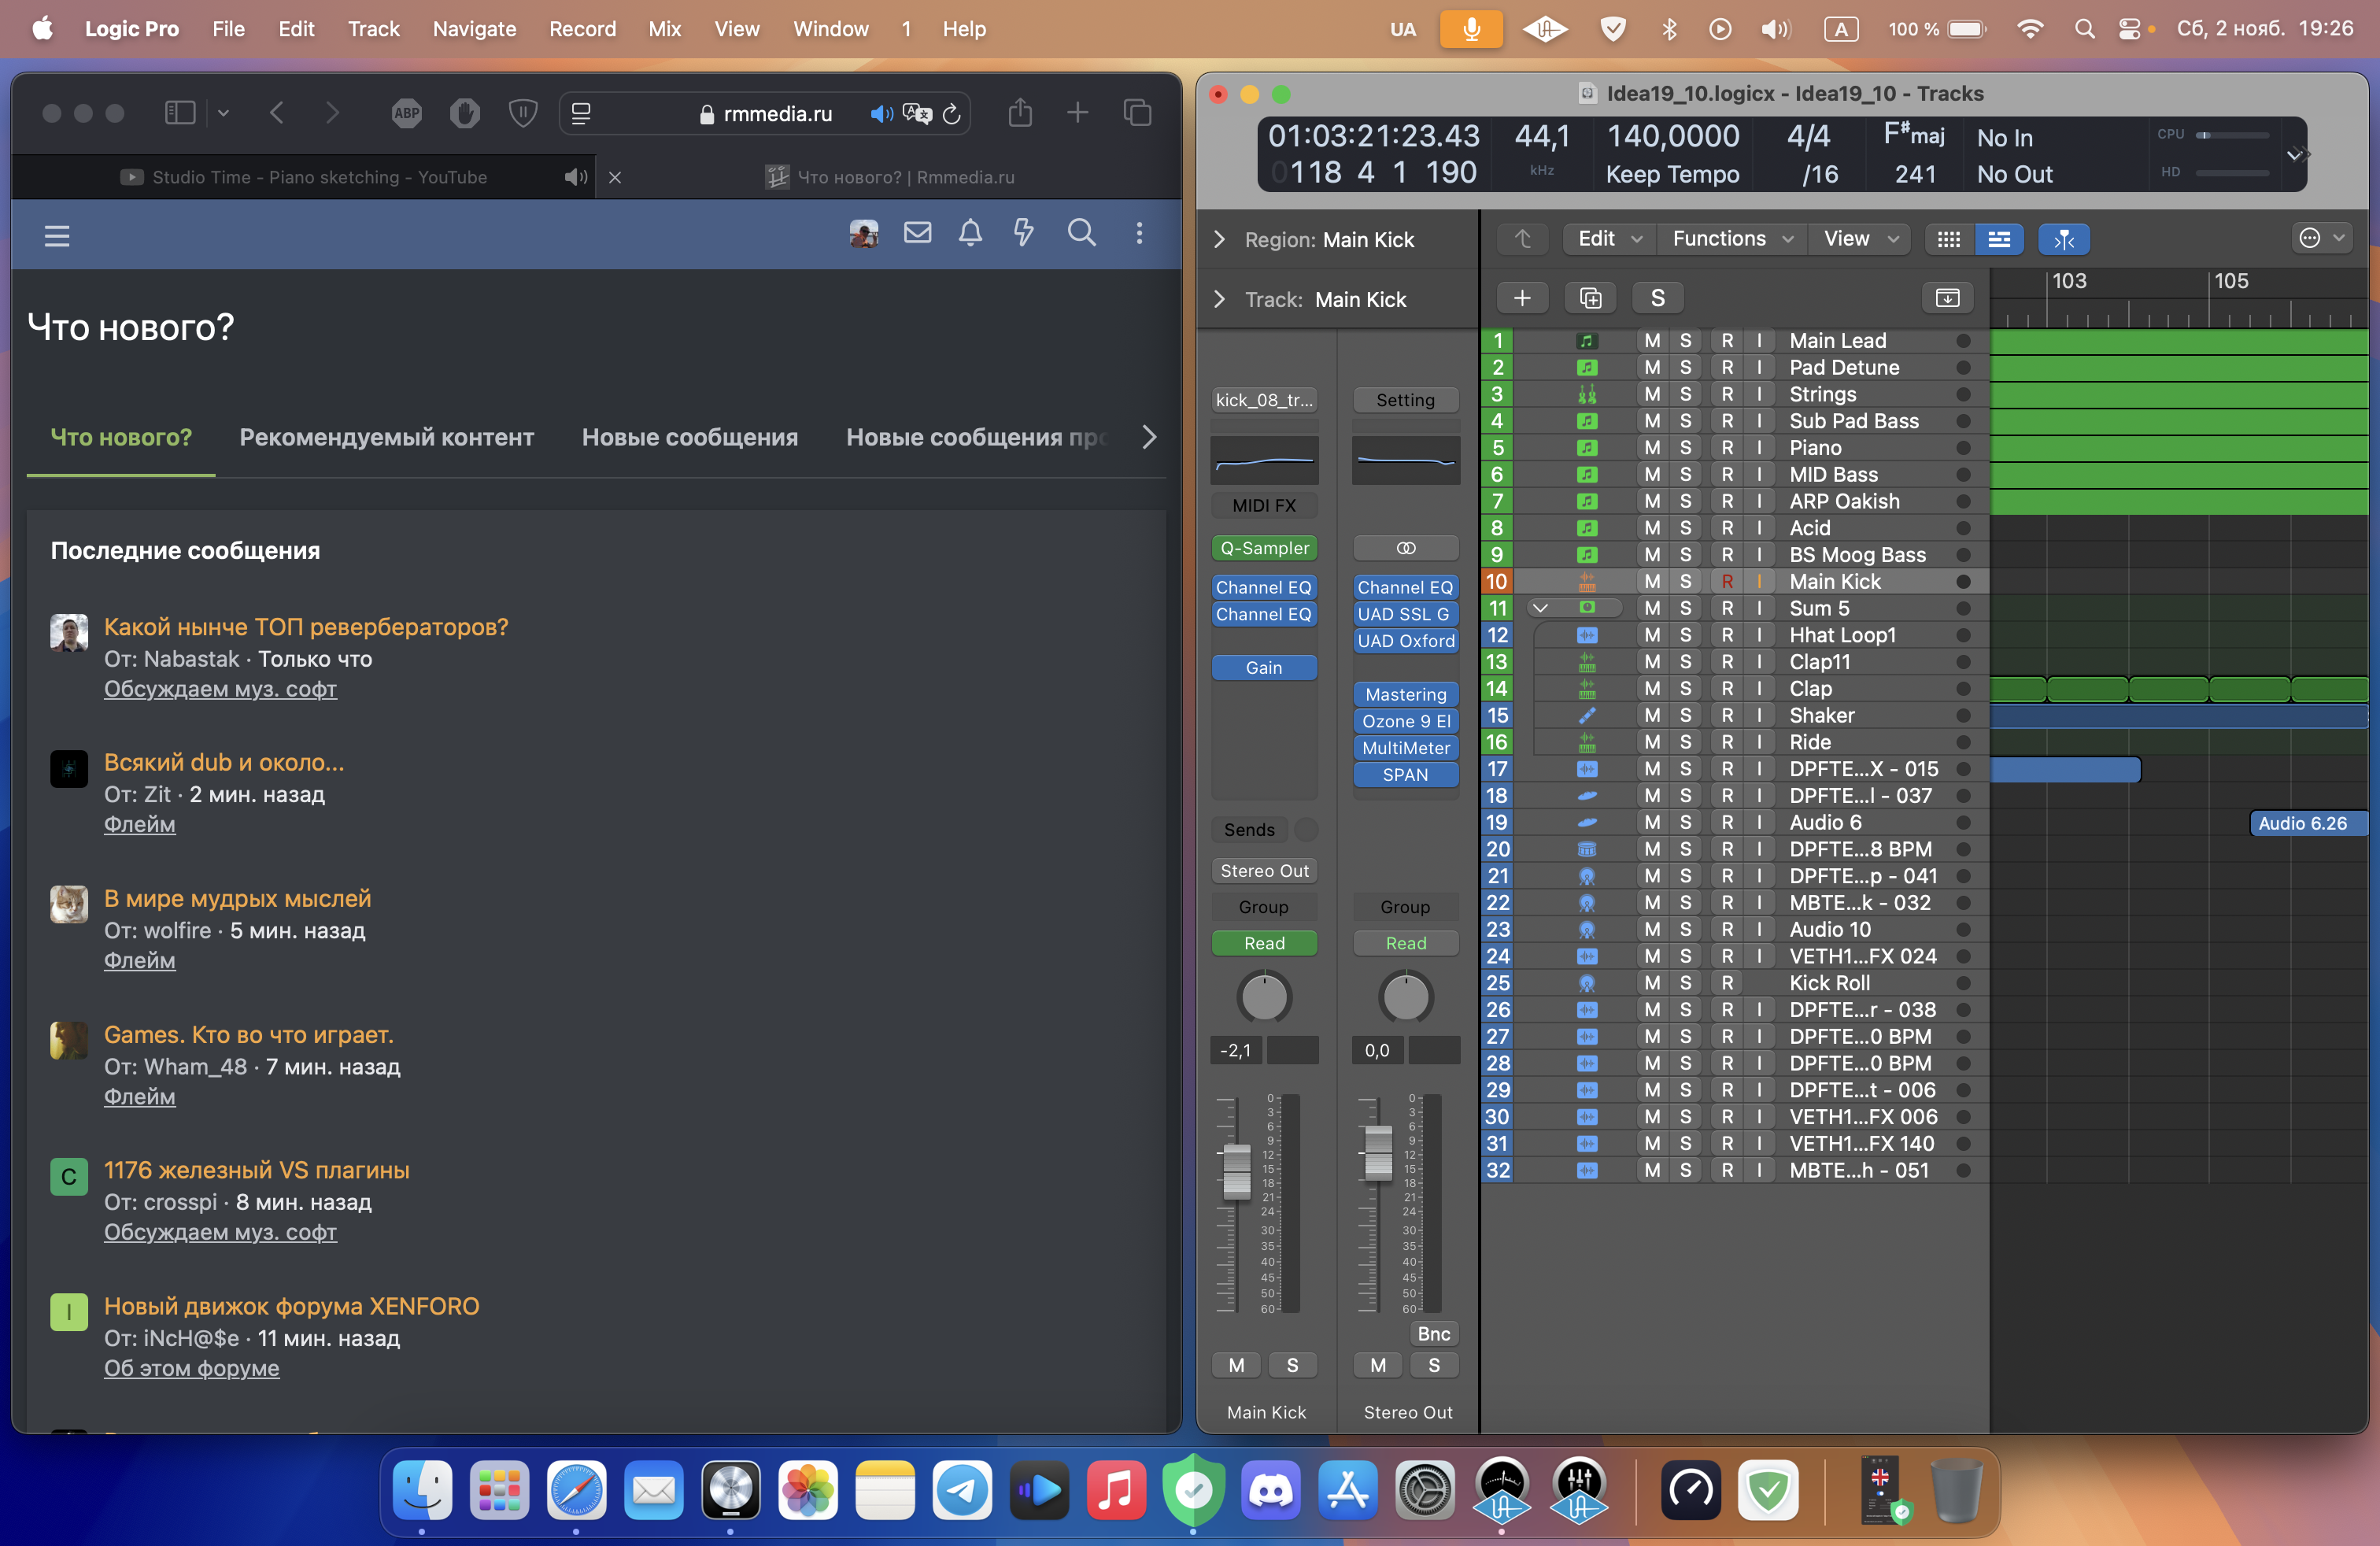
Task: Open the Navigate menu in menu bar
Action: 474,29
